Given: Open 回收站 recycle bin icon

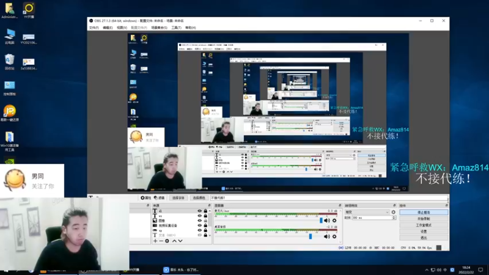Looking at the screenshot, I should 10,62.
